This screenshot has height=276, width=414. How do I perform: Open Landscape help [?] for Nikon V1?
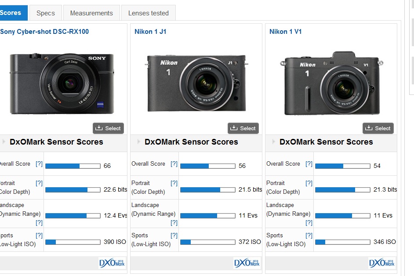[309, 223]
